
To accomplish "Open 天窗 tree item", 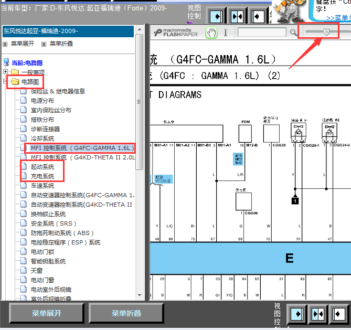I will pyautogui.click(x=37, y=270).
